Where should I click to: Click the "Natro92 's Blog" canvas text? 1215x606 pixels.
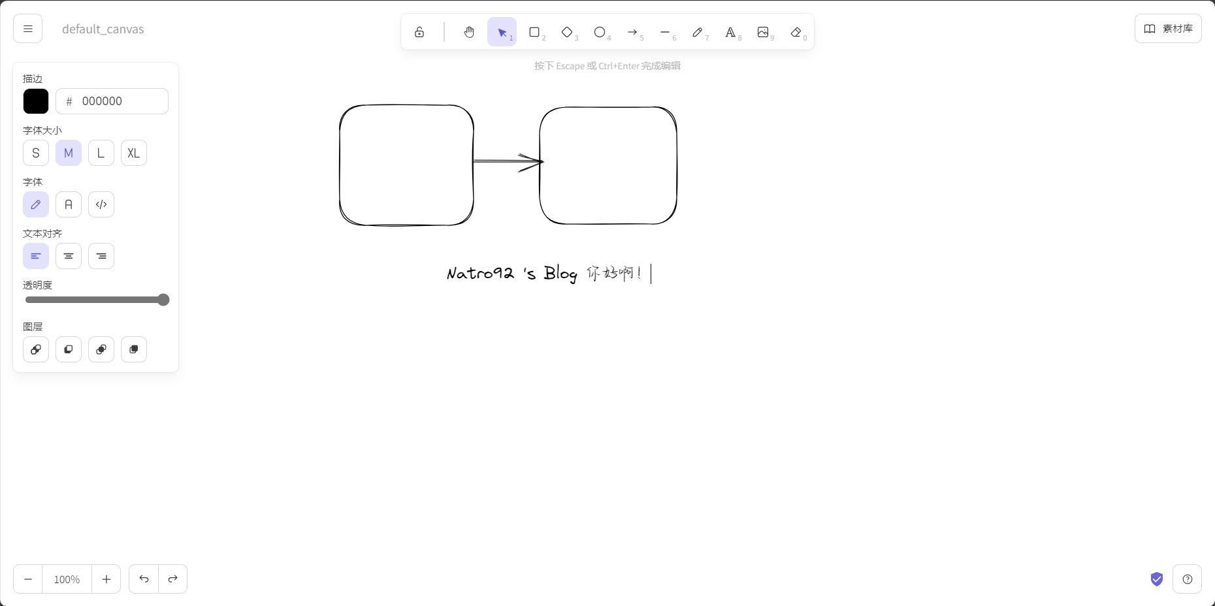tap(511, 273)
